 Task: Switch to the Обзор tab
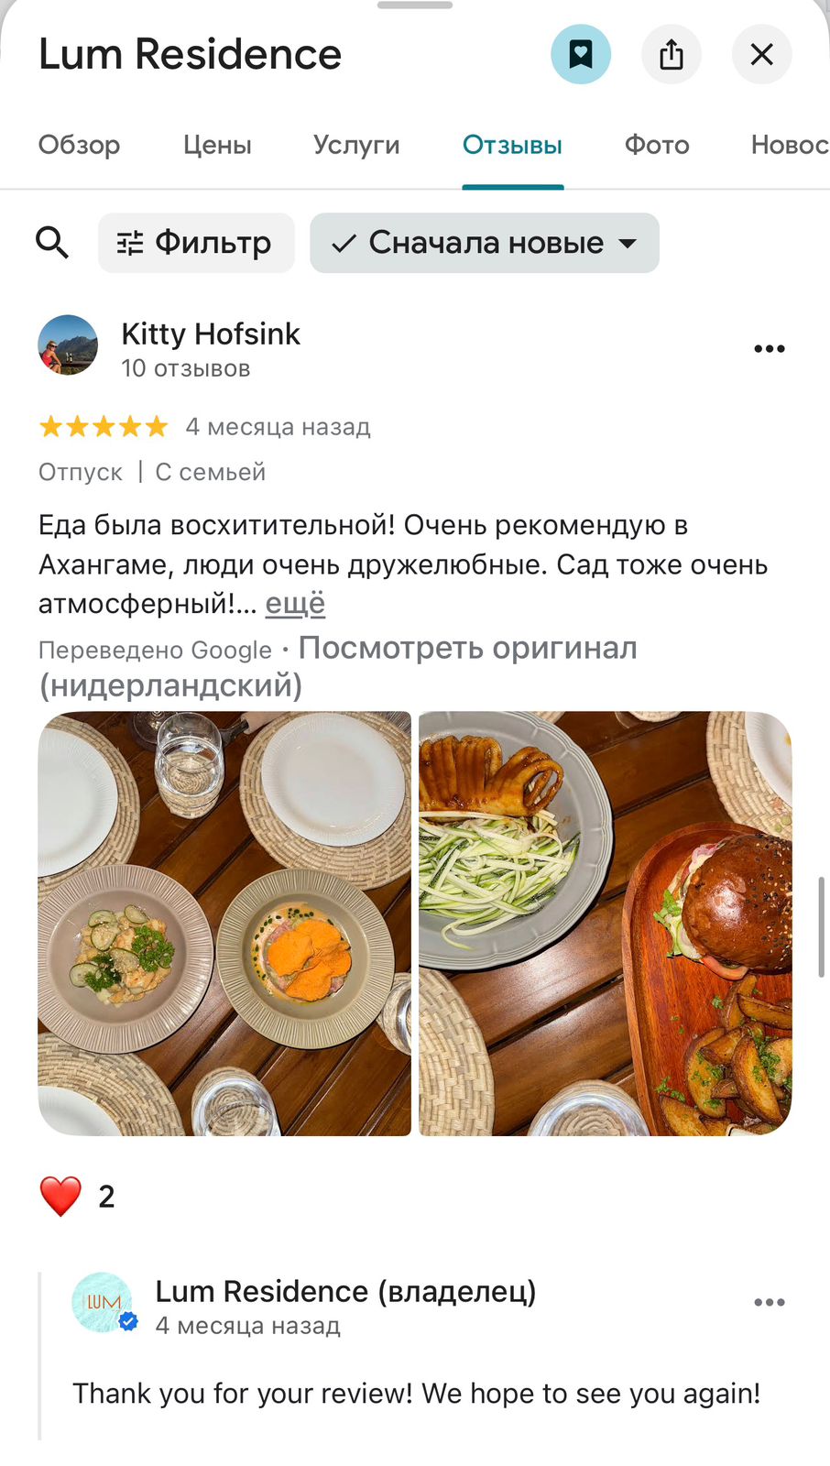(x=79, y=145)
